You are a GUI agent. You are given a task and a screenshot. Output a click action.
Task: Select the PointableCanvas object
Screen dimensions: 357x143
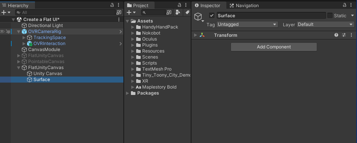tap(46, 62)
